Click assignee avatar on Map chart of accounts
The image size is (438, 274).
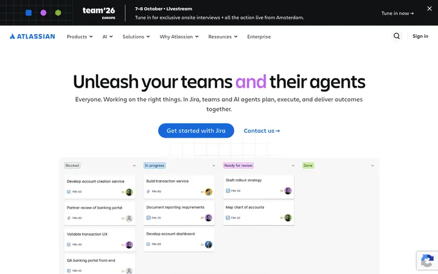tap(288, 218)
